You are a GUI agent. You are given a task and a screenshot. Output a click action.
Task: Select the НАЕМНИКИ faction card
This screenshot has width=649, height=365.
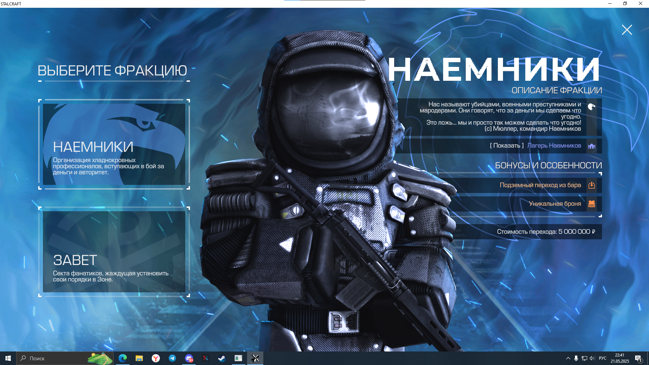tap(114, 144)
